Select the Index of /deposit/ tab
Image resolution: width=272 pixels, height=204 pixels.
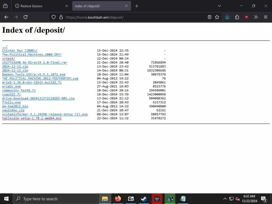pos(101,6)
